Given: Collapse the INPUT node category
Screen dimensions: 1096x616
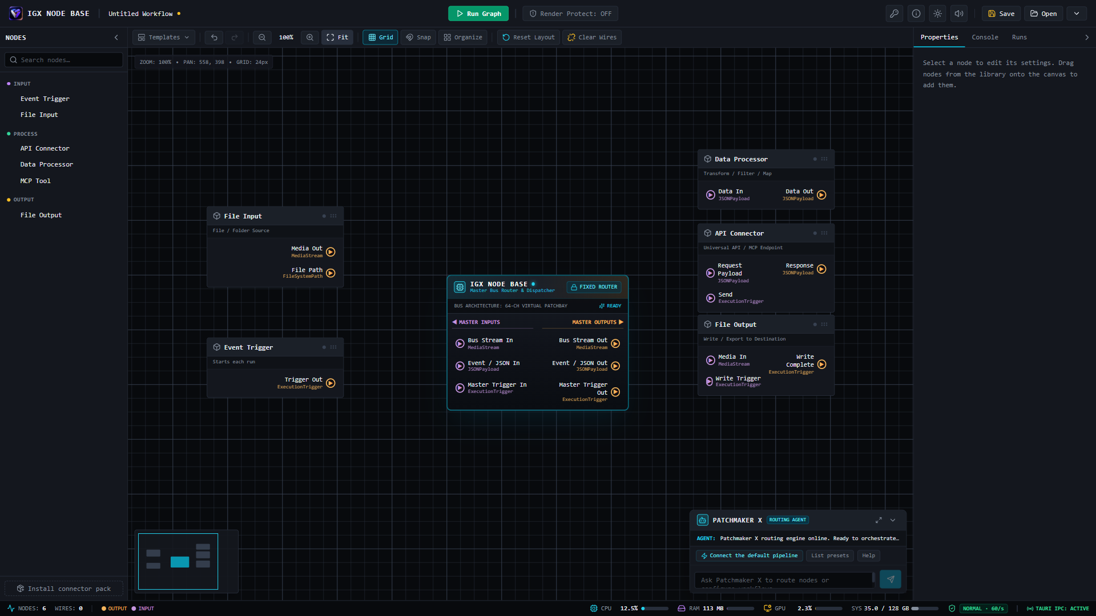Looking at the screenshot, I should tap(22, 84).
